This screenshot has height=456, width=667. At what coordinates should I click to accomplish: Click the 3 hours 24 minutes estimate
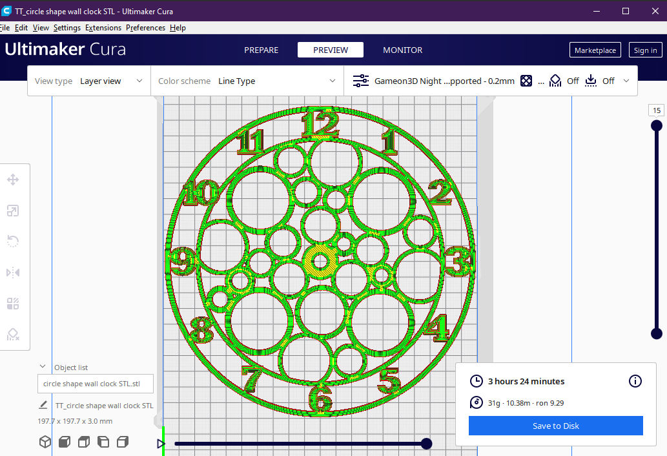coord(526,381)
